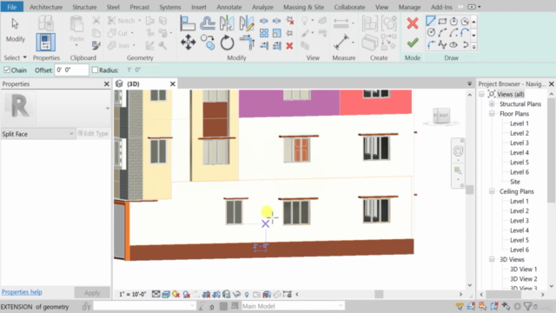Click the Align tool icon
Image resolution: width=556 pixels, height=313 pixels.
[188, 23]
